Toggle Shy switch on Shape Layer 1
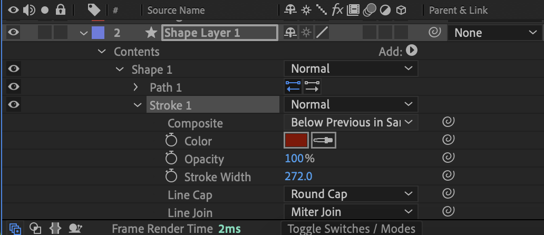This screenshot has height=235, width=544. 291,33
